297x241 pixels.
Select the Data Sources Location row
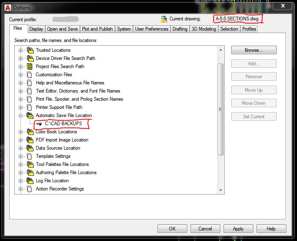pos(58,148)
